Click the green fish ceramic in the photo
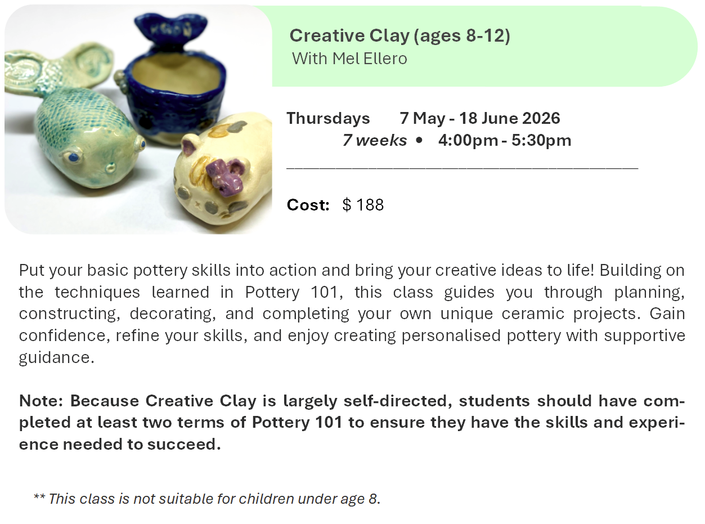Image resolution: width=705 pixels, height=524 pixels. [84, 135]
